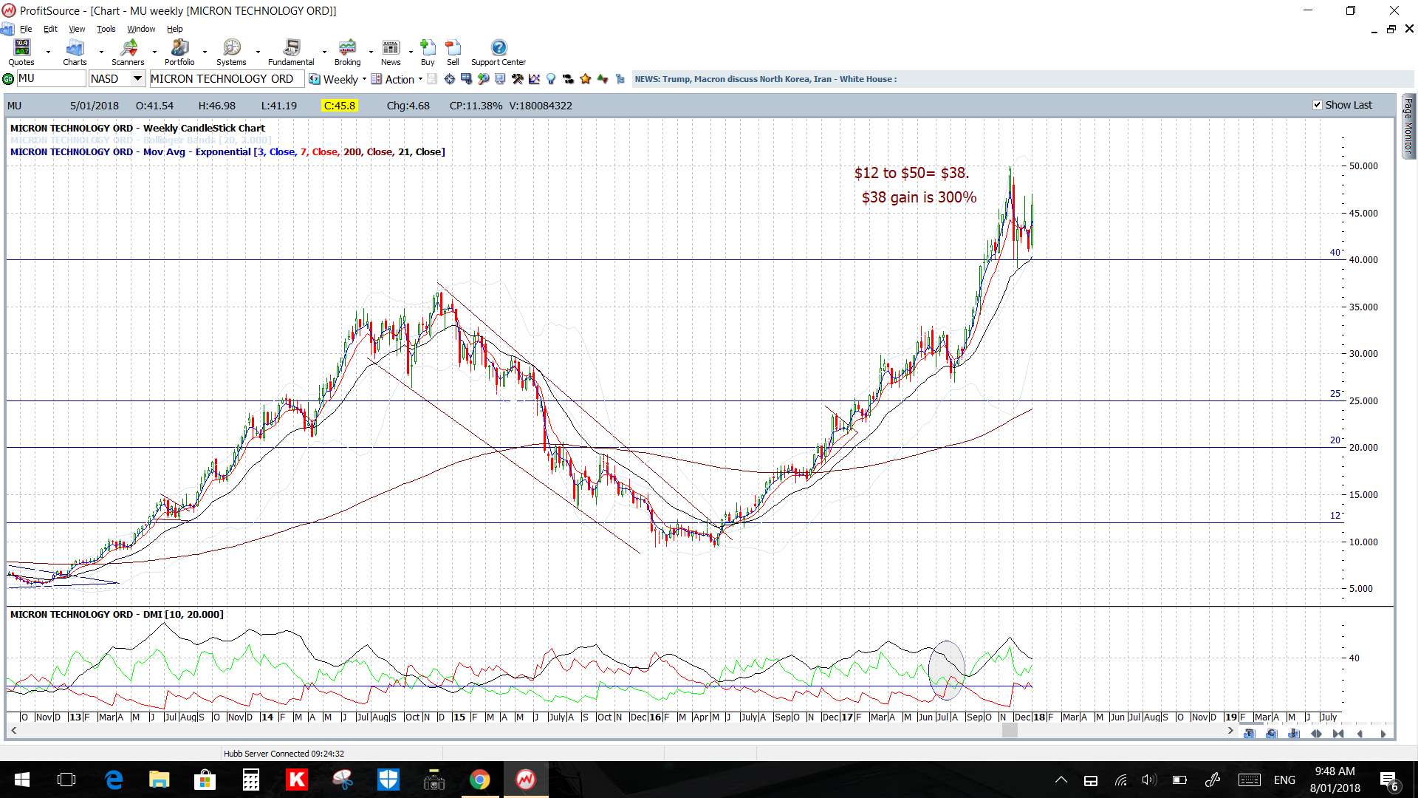The width and height of the screenshot is (1418, 798).
Task: Open the Windows Start menu
Action: click(x=21, y=780)
